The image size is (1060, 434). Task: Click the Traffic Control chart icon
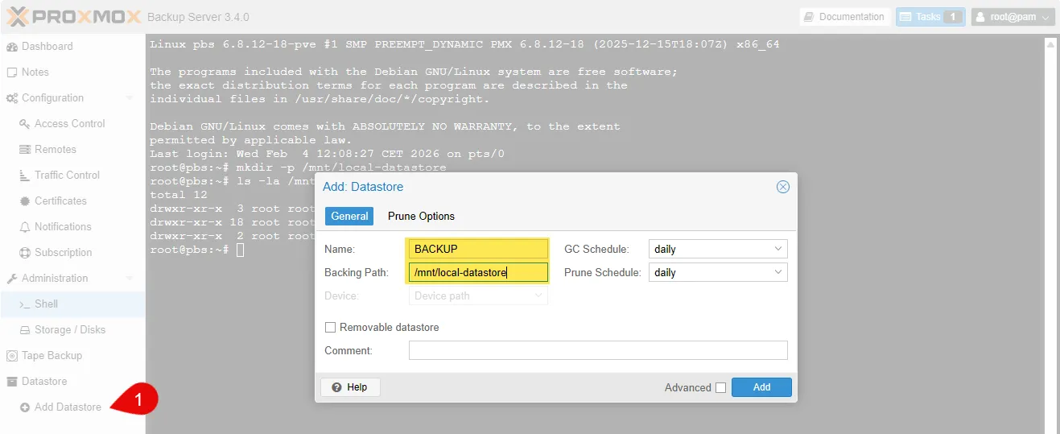(24, 176)
